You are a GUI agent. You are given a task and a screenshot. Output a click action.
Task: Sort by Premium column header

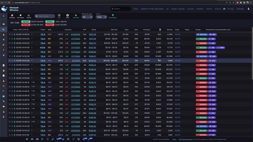point(147,30)
